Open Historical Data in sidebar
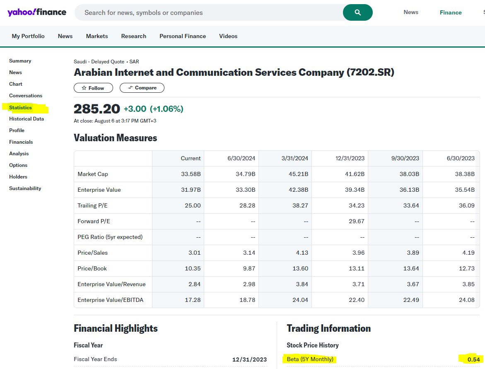The height and width of the screenshot is (369, 485). 27,119
